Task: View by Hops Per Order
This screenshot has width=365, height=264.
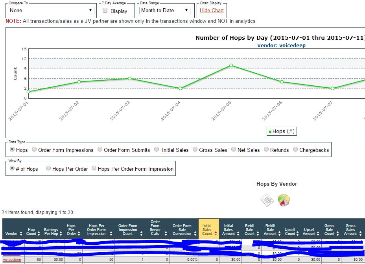Action: [x=48, y=168]
